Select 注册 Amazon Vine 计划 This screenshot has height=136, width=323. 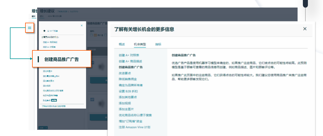(x=134, y=127)
